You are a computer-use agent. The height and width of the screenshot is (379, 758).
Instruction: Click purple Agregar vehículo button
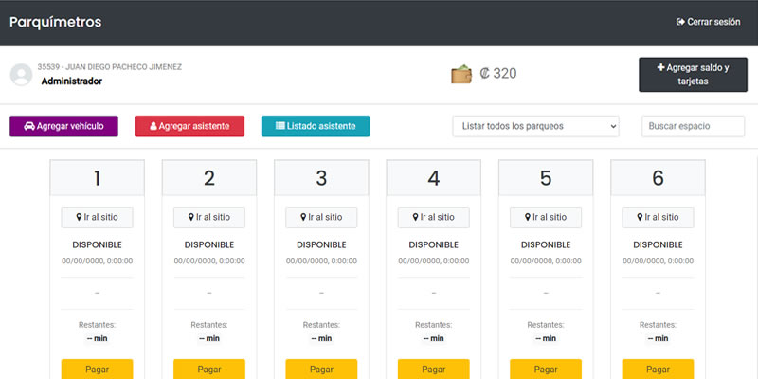[x=63, y=126]
